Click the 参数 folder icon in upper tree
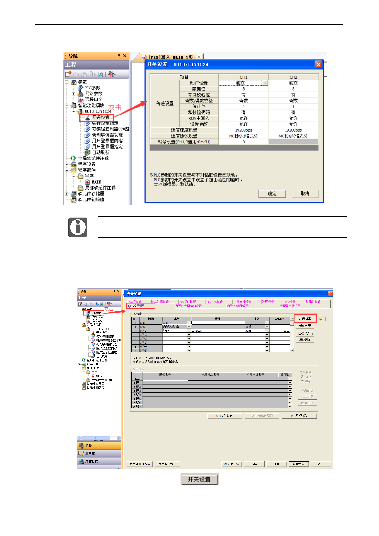 (x=73, y=82)
